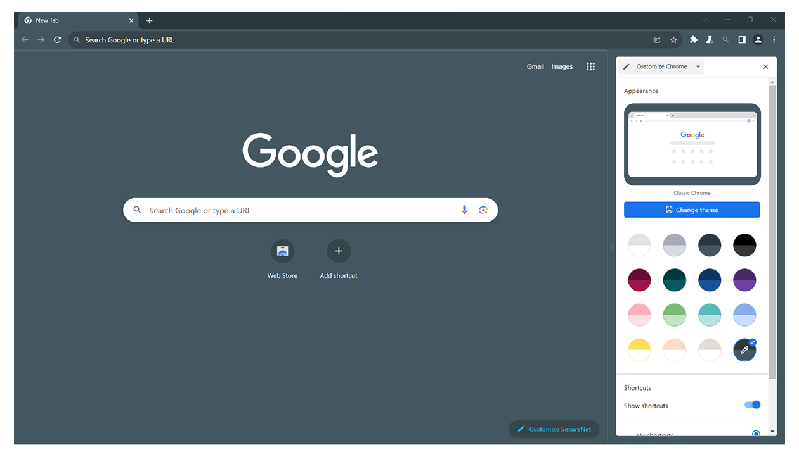
Task: Click the Add shortcut plus icon
Action: (x=339, y=251)
